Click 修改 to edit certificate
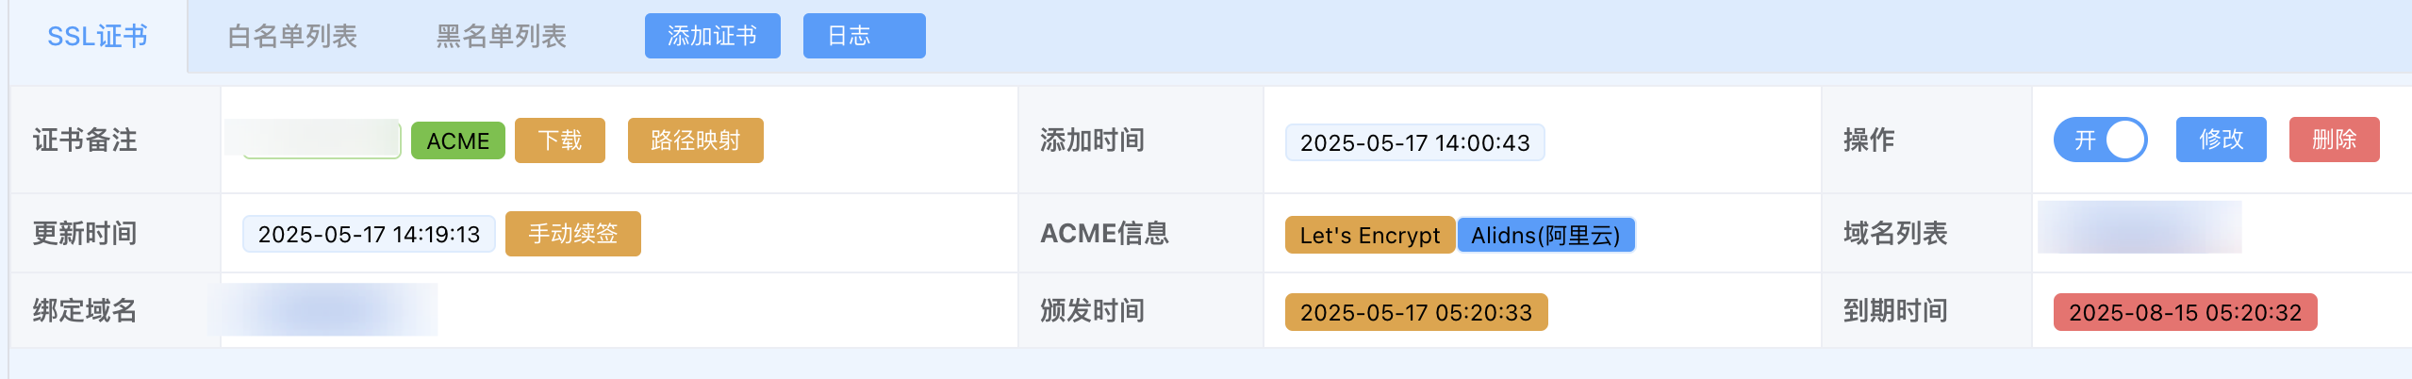The image size is (2412, 379). (x=2222, y=140)
